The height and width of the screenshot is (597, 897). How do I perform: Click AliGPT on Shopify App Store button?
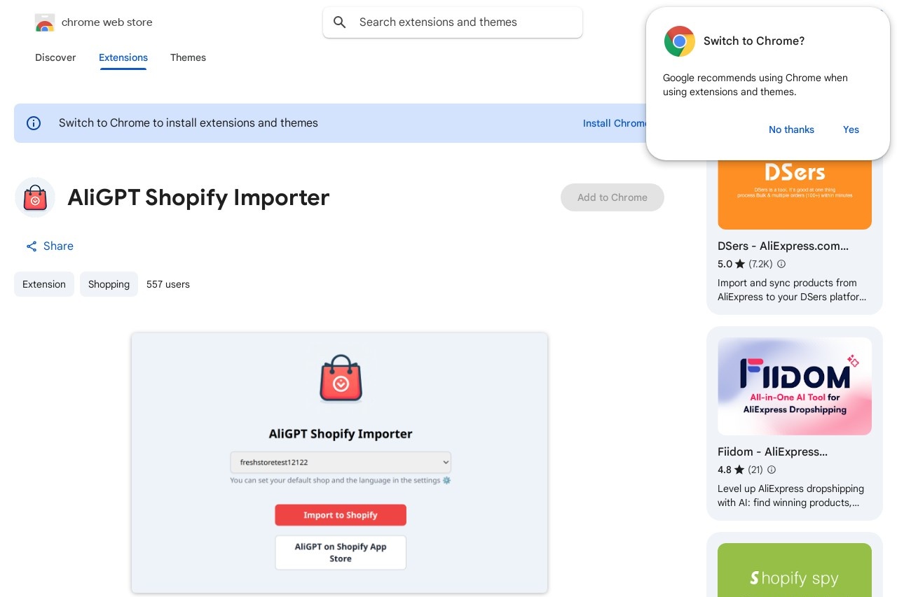341,553
